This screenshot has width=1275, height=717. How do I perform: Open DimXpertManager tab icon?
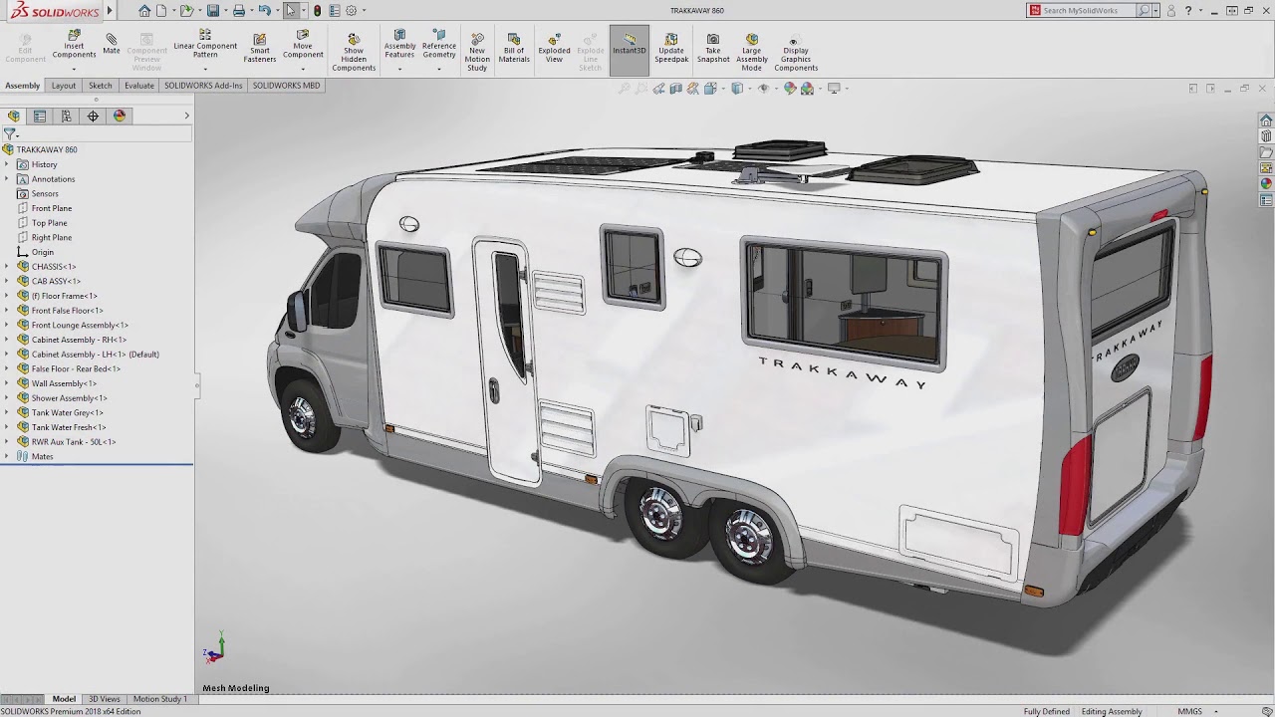tap(93, 116)
